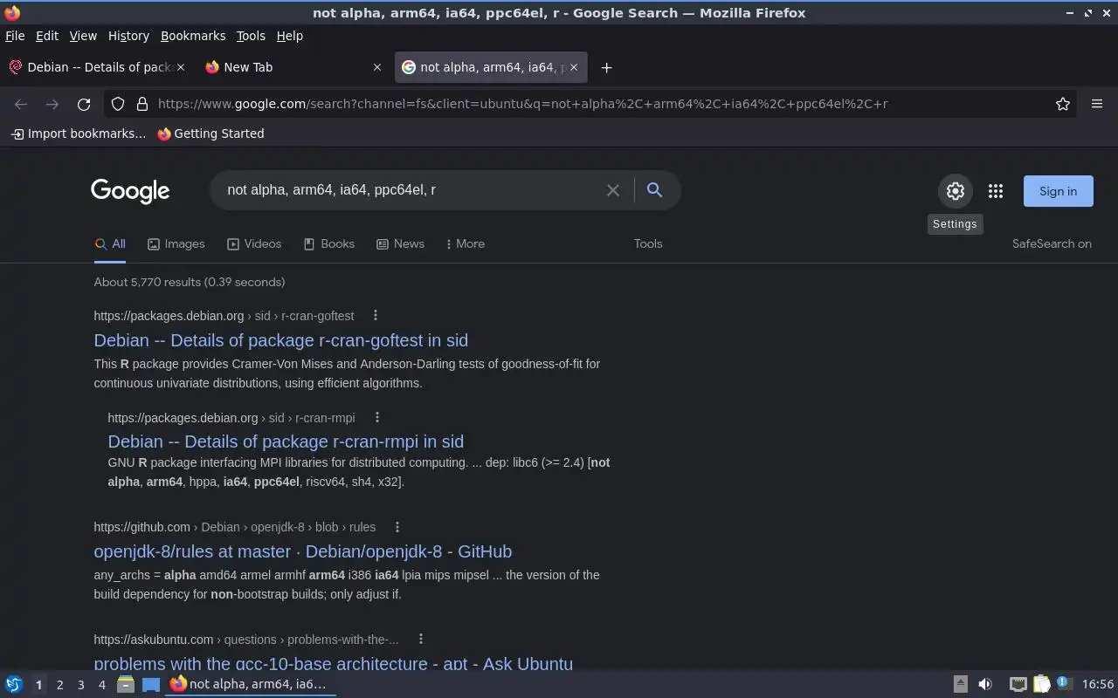This screenshot has width=1118, height=698.
Task: Close the New Tab tab
Action: (377, 67)
